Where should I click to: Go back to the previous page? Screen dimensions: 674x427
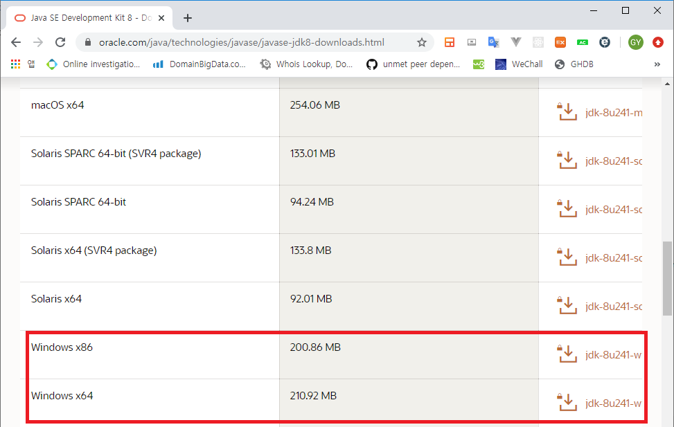click(16, 42)
